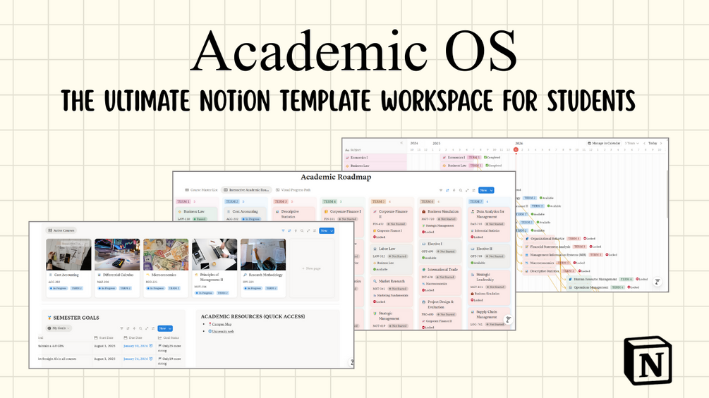Click the expand icon in Semester Goals toolbar
The height and width of the screenshot is (398, 709).
pos(147,328)
